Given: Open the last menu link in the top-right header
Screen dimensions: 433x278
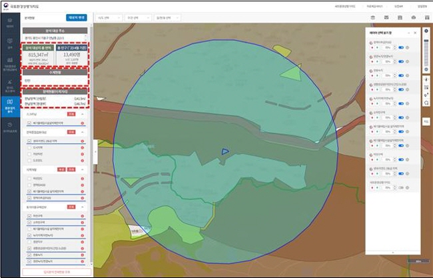Looking at the screenshot, I should 422,7.
